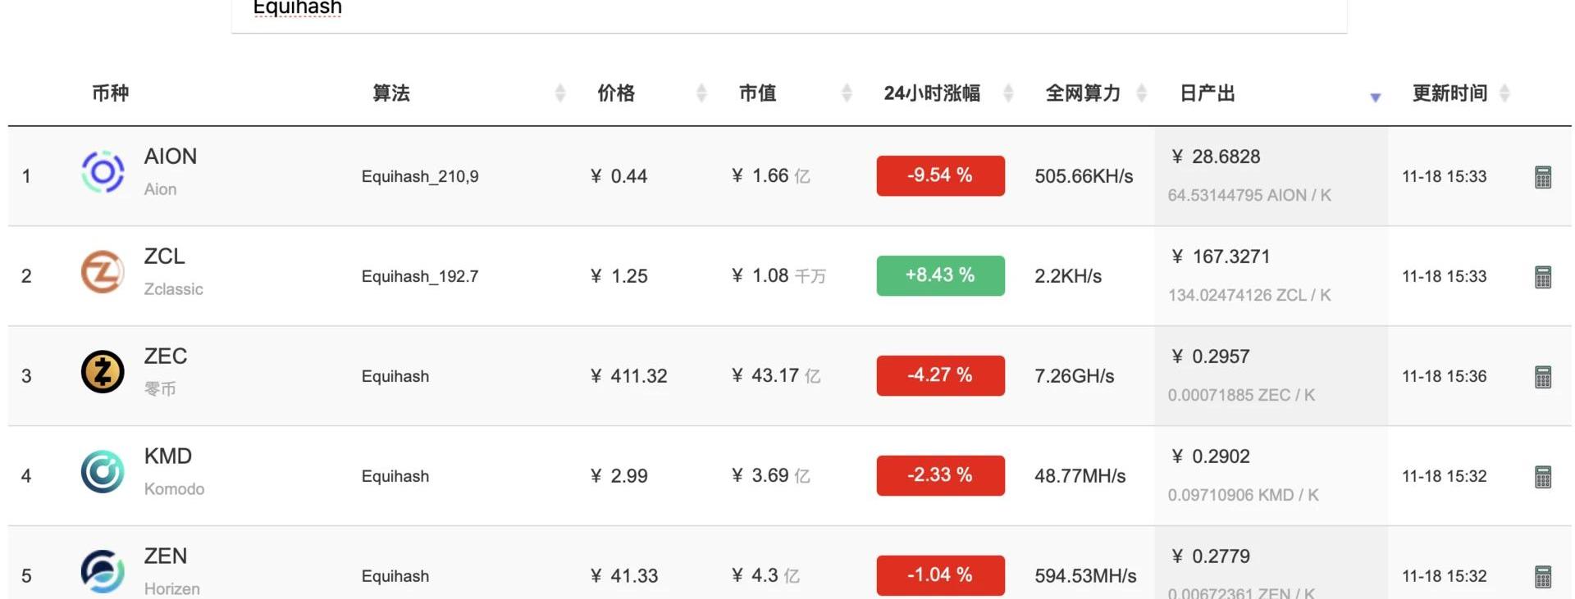Click the -9.54 % change badge
The height and width of the screenshot is (599, 1575).
940,175
